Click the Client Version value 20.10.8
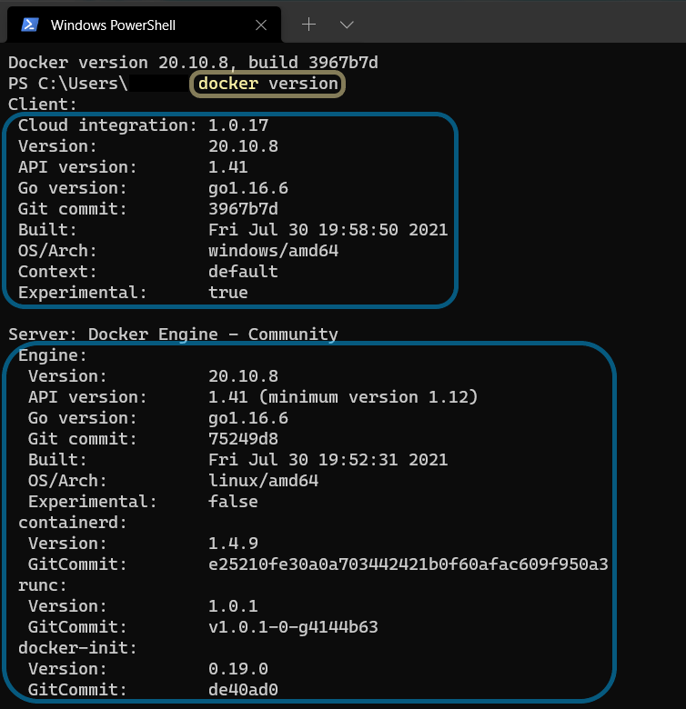Screen dimensions: 686x709 tap(244, 146)
